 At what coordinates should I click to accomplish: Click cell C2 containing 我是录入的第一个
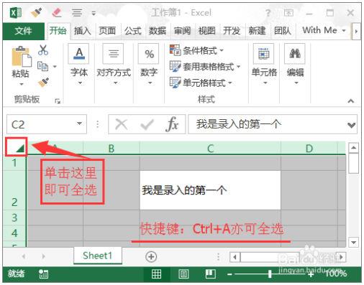(210, 190)
